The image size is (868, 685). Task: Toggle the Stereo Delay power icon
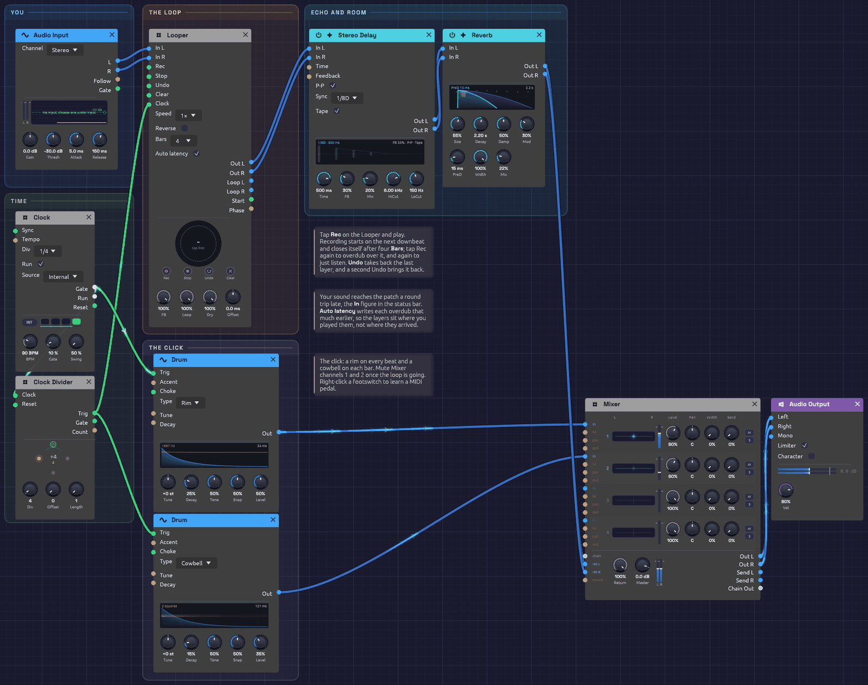[319, 35]
